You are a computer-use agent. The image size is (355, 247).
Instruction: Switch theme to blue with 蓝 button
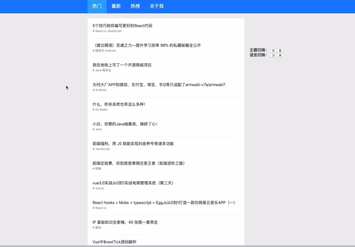(280, 50)
